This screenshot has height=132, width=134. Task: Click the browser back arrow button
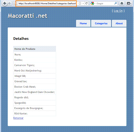pos(5,3)
